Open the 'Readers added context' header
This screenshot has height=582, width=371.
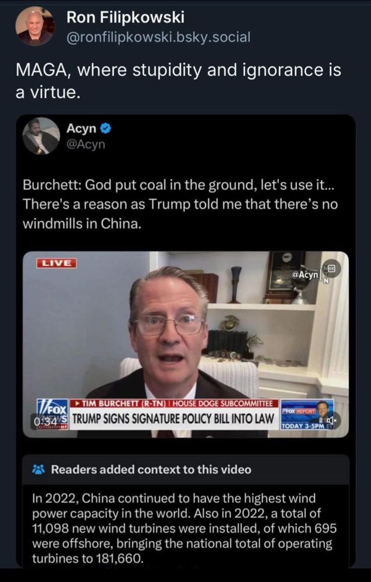click(x=151, y=470)
